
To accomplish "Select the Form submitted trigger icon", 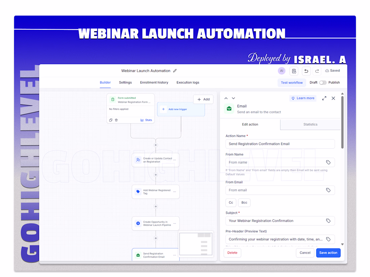I will pyautogui.click(x=113, y=100).
